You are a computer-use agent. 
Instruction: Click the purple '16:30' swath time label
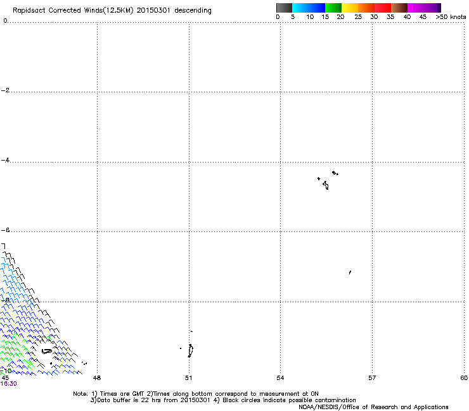9,384
